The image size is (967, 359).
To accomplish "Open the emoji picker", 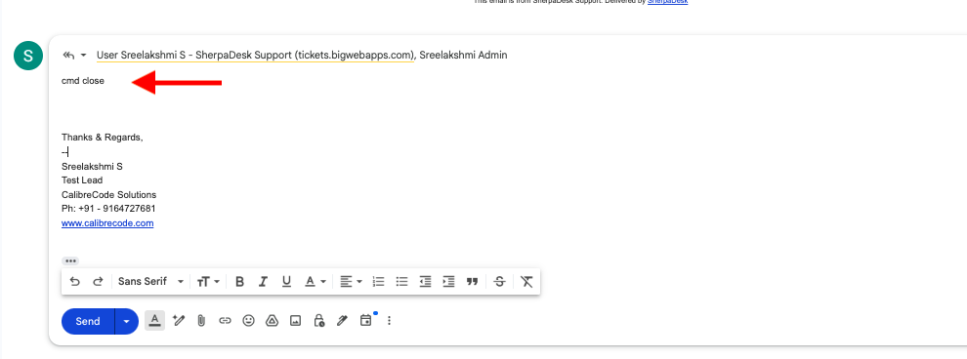I will 248,320.
